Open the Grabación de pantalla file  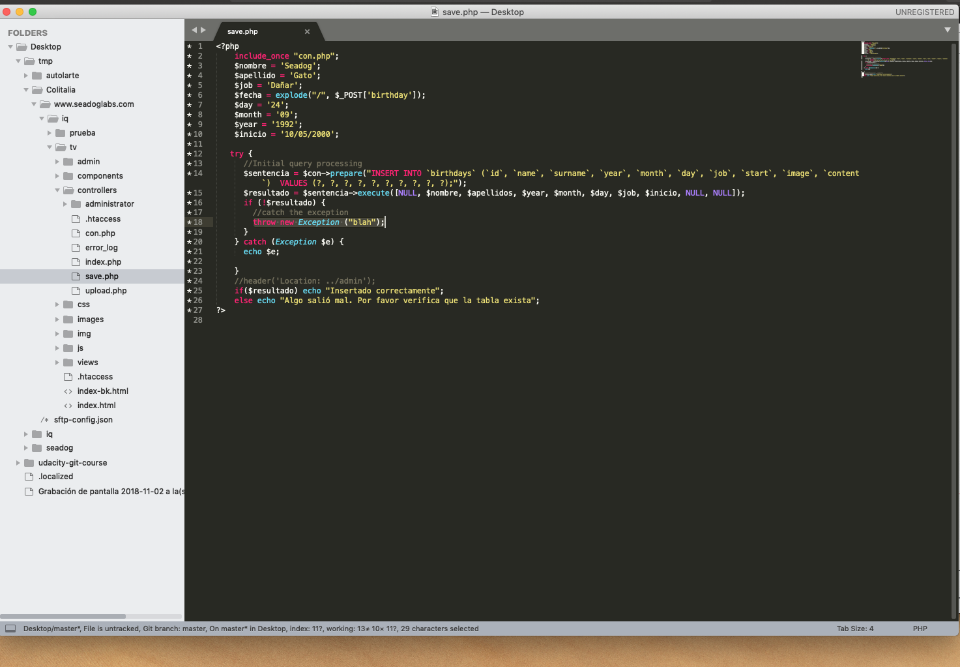coord(111,492)
